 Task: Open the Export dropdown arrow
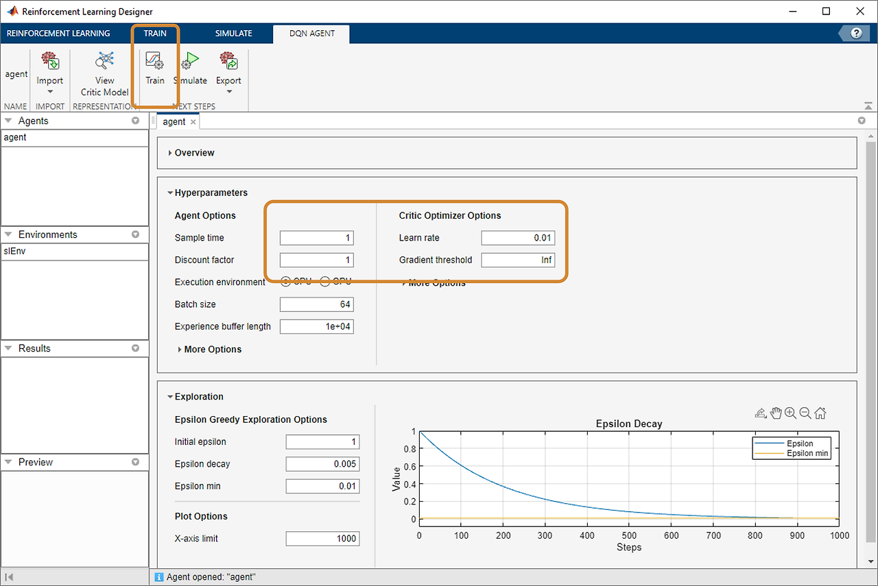(228, 92)
